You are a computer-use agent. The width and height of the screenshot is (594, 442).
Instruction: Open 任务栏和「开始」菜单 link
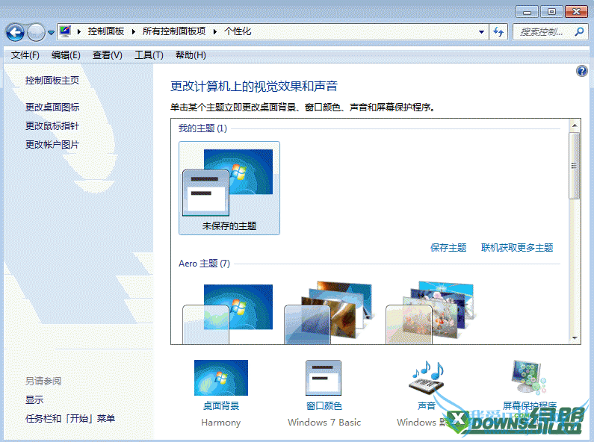tap(70, 419)
